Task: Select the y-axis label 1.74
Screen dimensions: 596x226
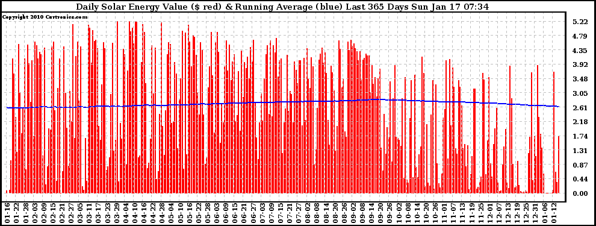Action: tap(580, 137)
